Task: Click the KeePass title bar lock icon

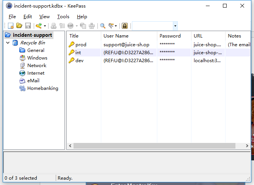Action: click(x=9, y=6)
